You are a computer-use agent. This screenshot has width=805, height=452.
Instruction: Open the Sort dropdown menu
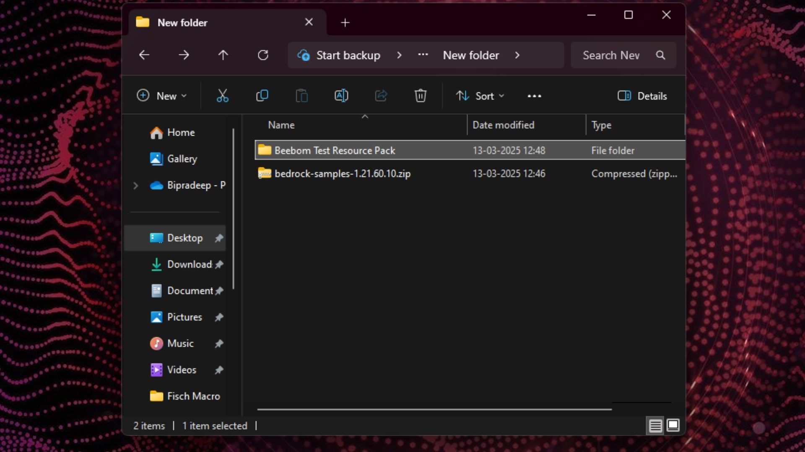coord(480,96)
